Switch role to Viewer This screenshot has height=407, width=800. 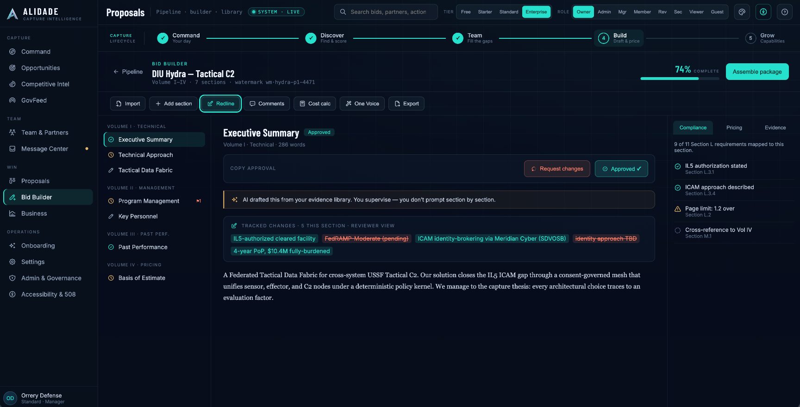[x=696, y=12]
